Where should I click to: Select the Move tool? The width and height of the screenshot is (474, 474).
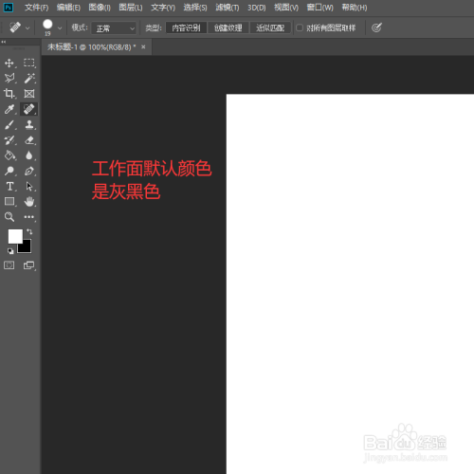(x=9, y=64)
